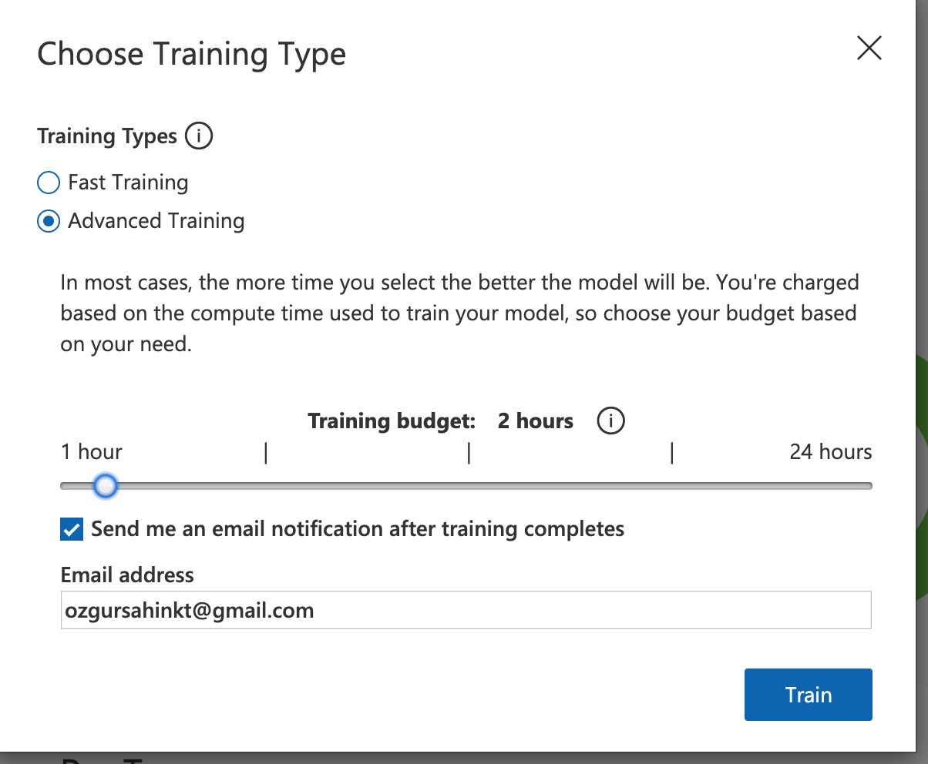Select the Fast Training radio option
The width and height of the screenshot is (928, 764).
(x=49, y=183)
